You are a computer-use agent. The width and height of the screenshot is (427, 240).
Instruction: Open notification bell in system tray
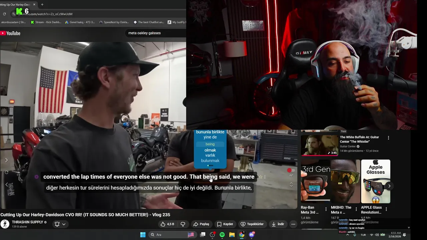pos(405,235)
